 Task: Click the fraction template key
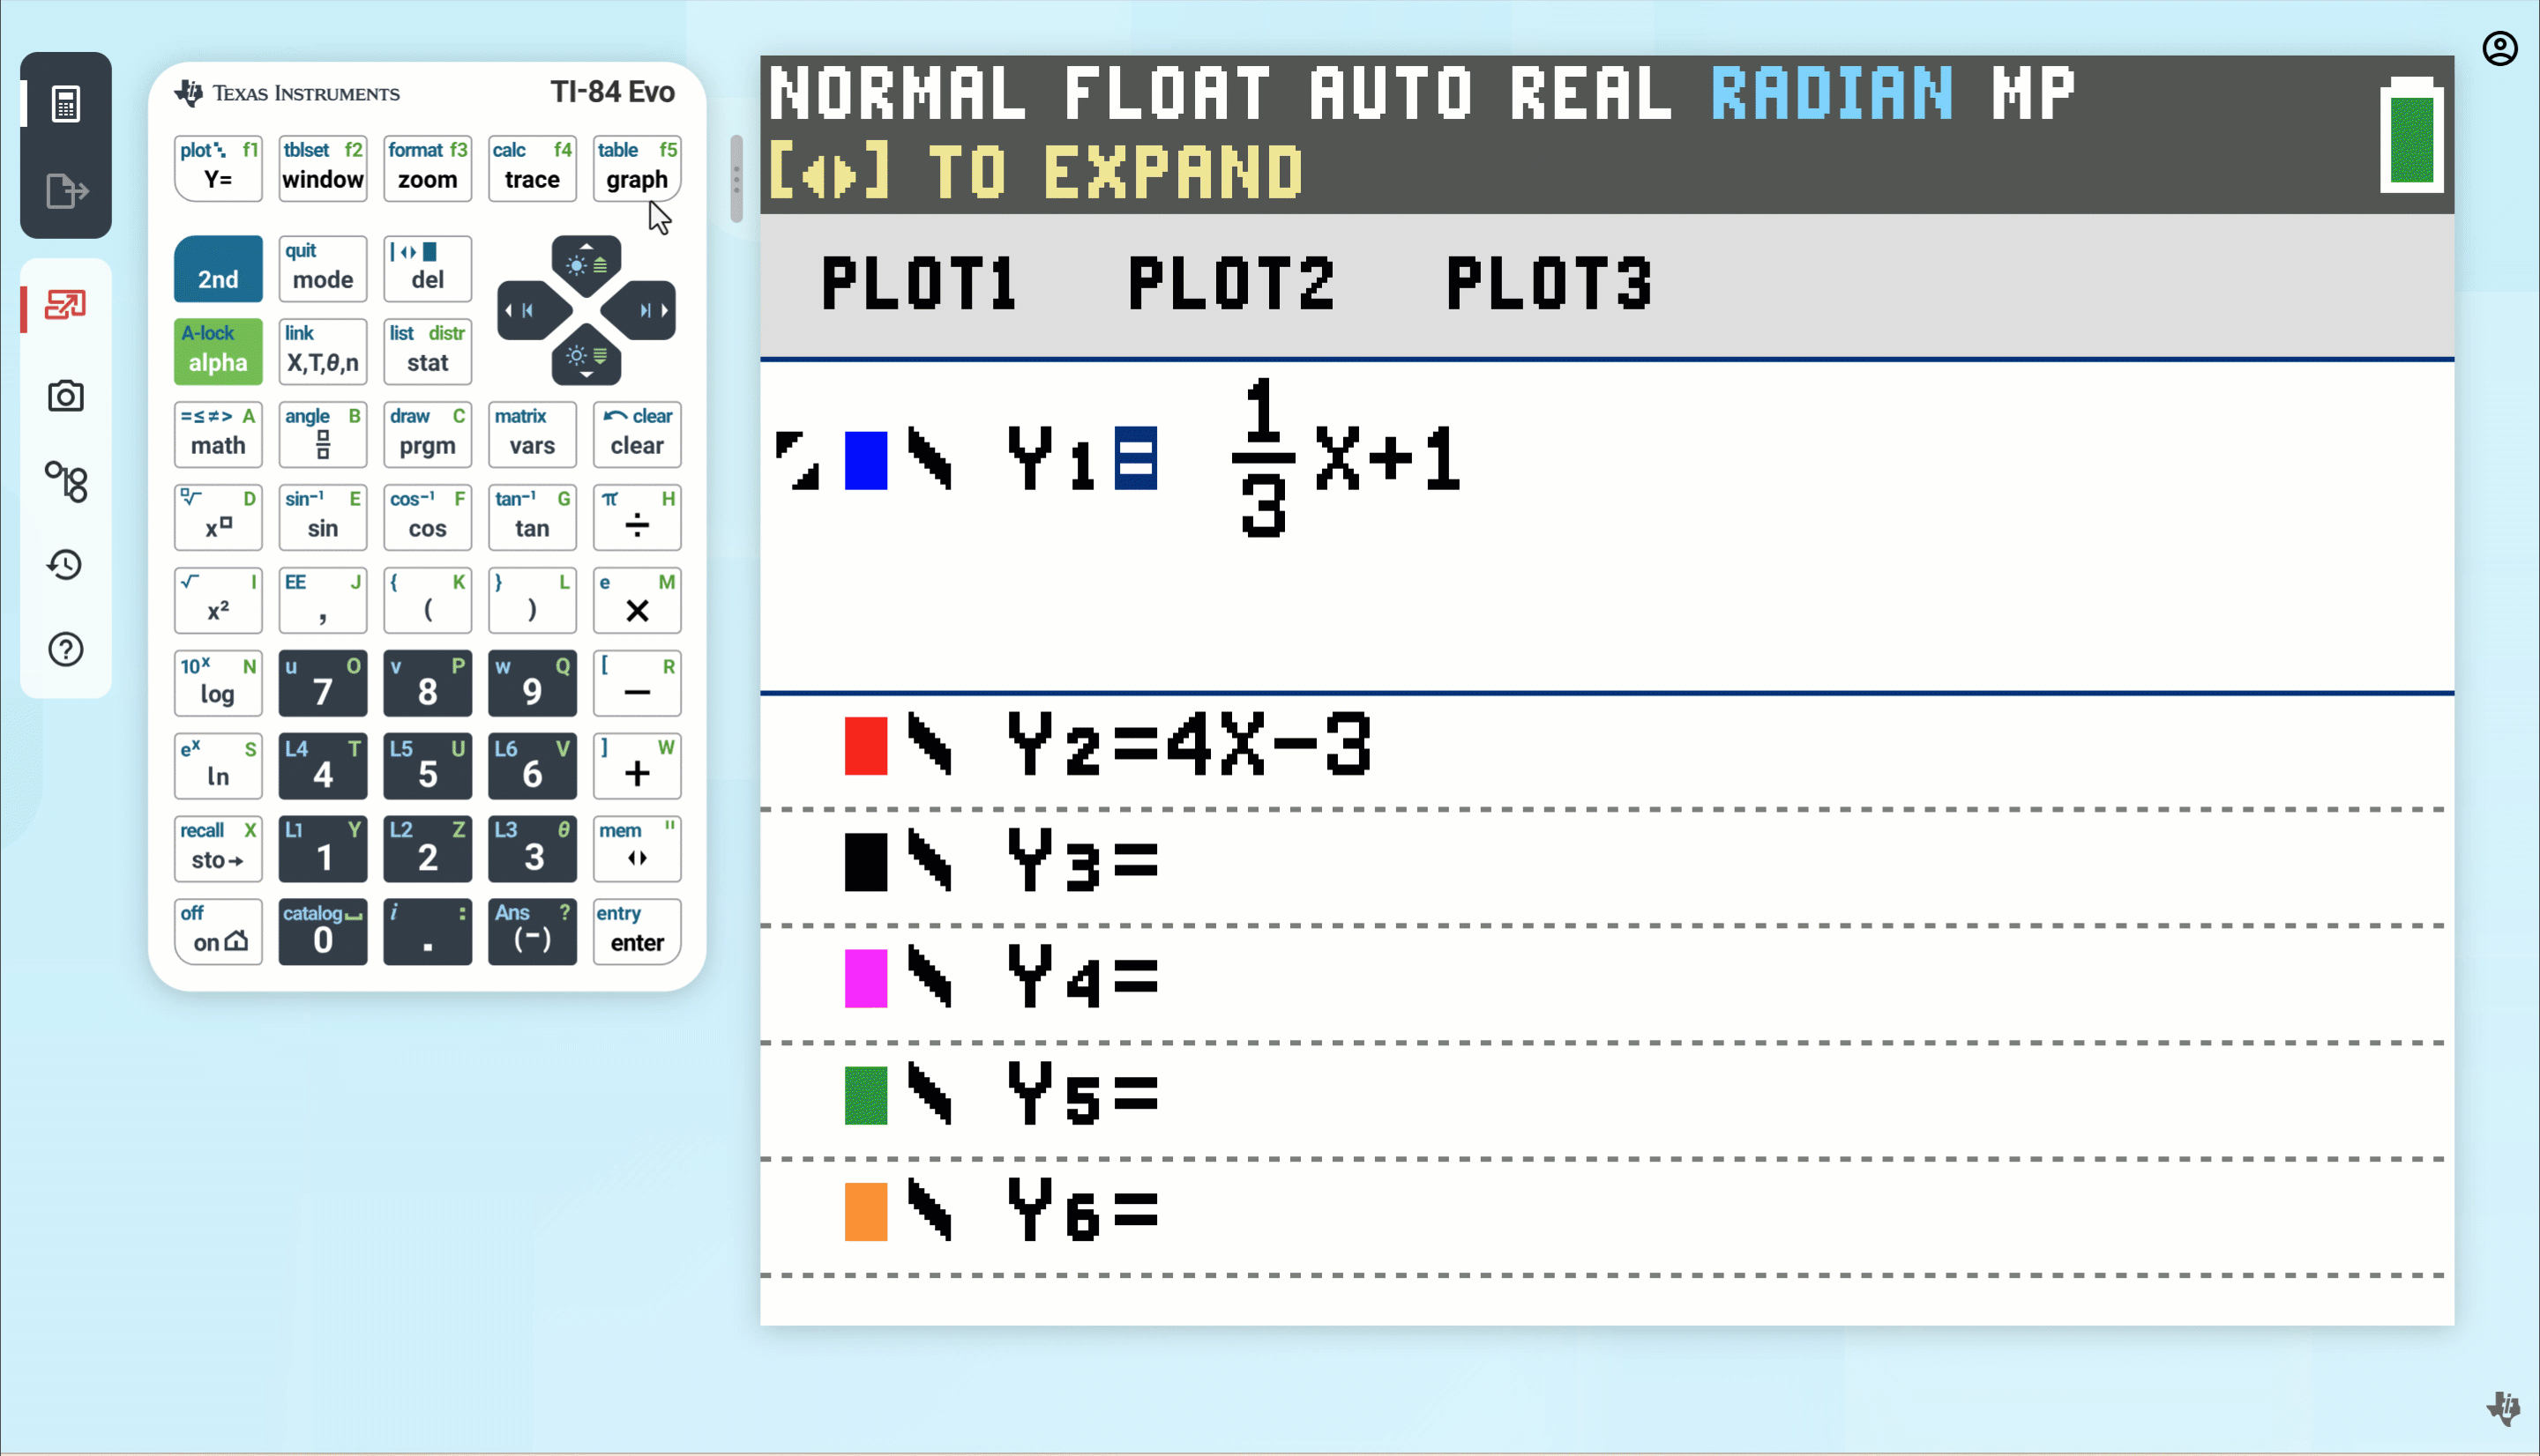tap(323, 435)
